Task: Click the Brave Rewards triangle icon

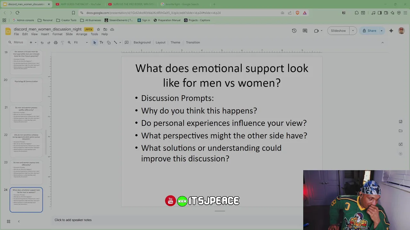Action: tap(305, 13)
